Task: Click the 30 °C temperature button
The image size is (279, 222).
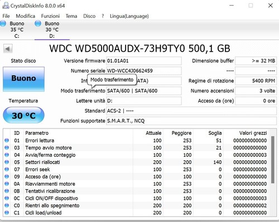Action: (x=23, y=115)
